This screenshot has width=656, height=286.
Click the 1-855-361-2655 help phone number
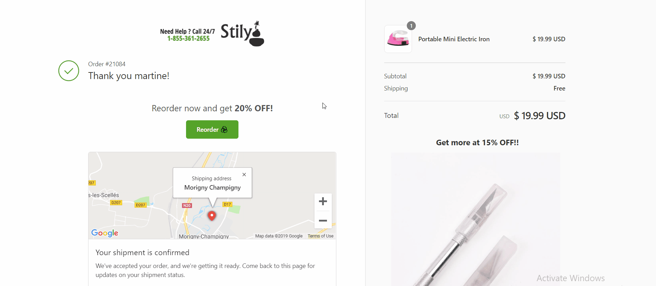coord(188,38)
